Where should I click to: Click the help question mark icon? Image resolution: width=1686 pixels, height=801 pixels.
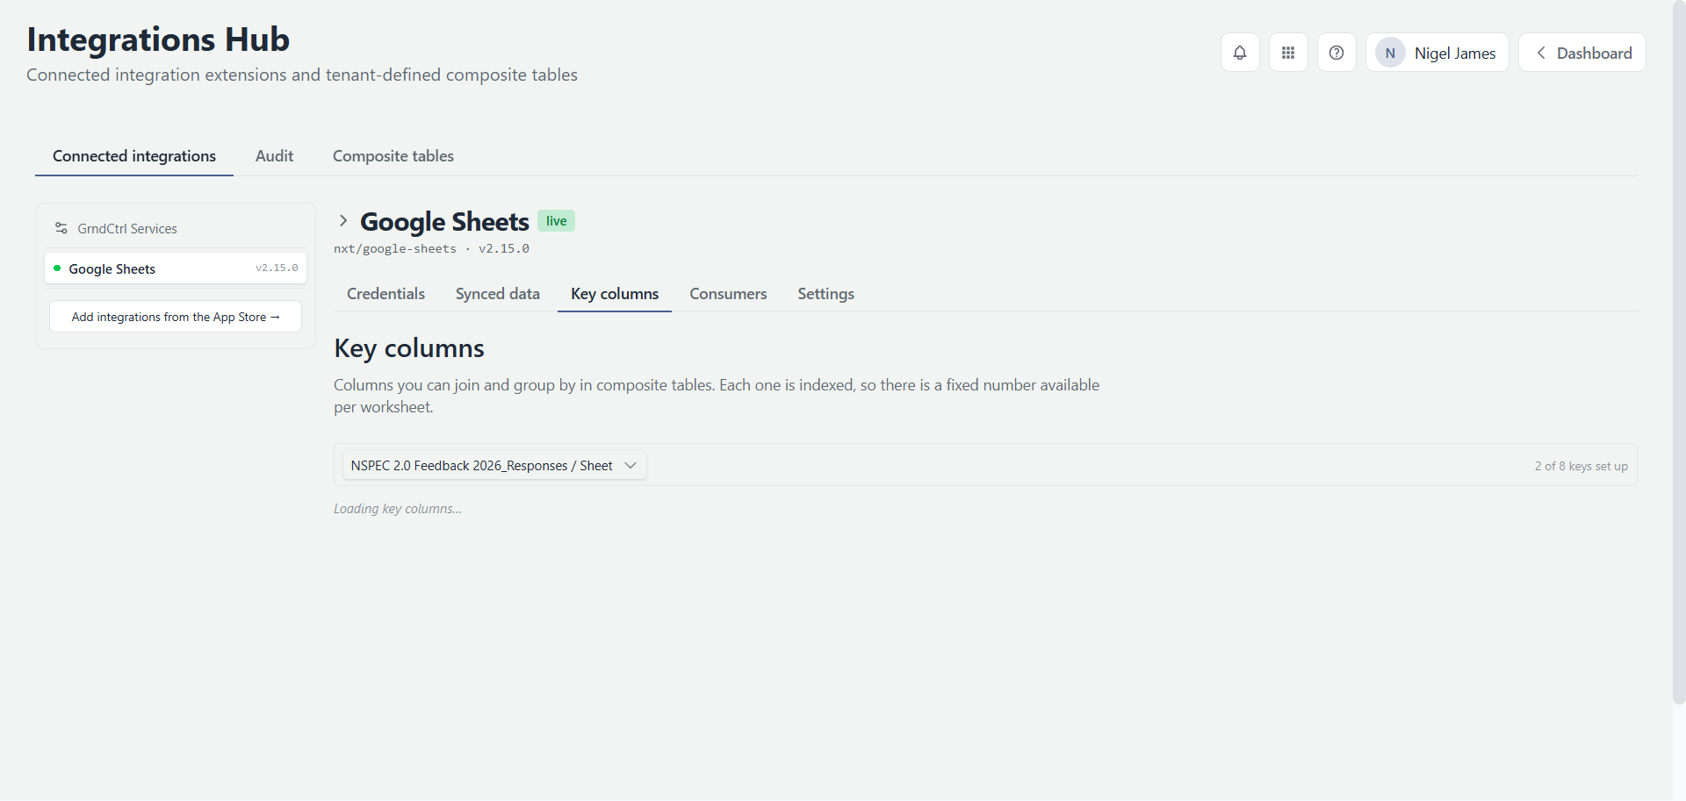point(1337,53)
